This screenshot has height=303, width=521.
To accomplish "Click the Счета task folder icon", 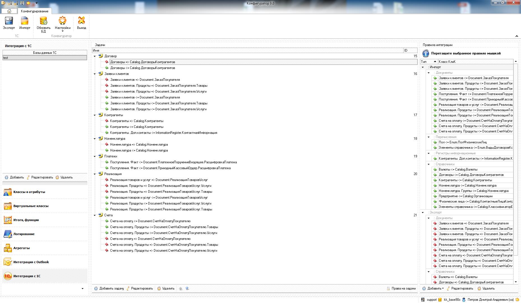I will click(101, 215).
